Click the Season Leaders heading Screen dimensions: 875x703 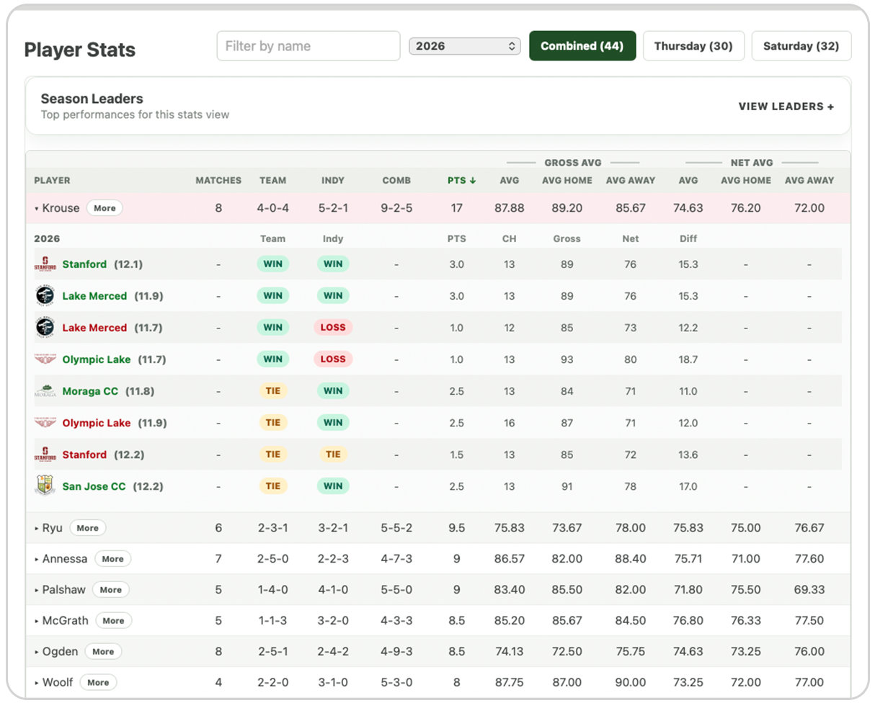pyautogui.click(x=92, y=99)
